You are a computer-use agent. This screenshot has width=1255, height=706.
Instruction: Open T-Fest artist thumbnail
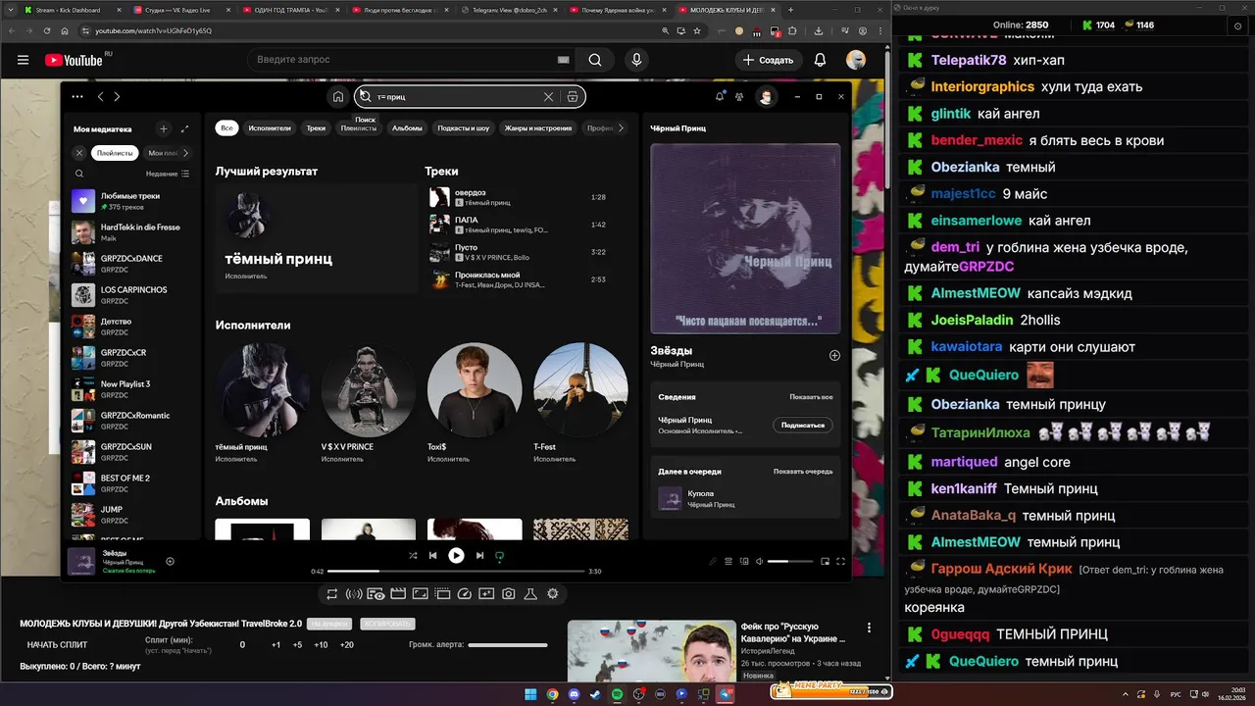pyautogui.click(x=580, y=389)
